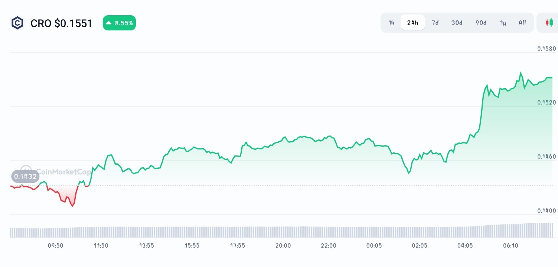Switch to candlestick chart view icon
The height and width of the screenshot is (267, 558).
(x=549, y=23)
